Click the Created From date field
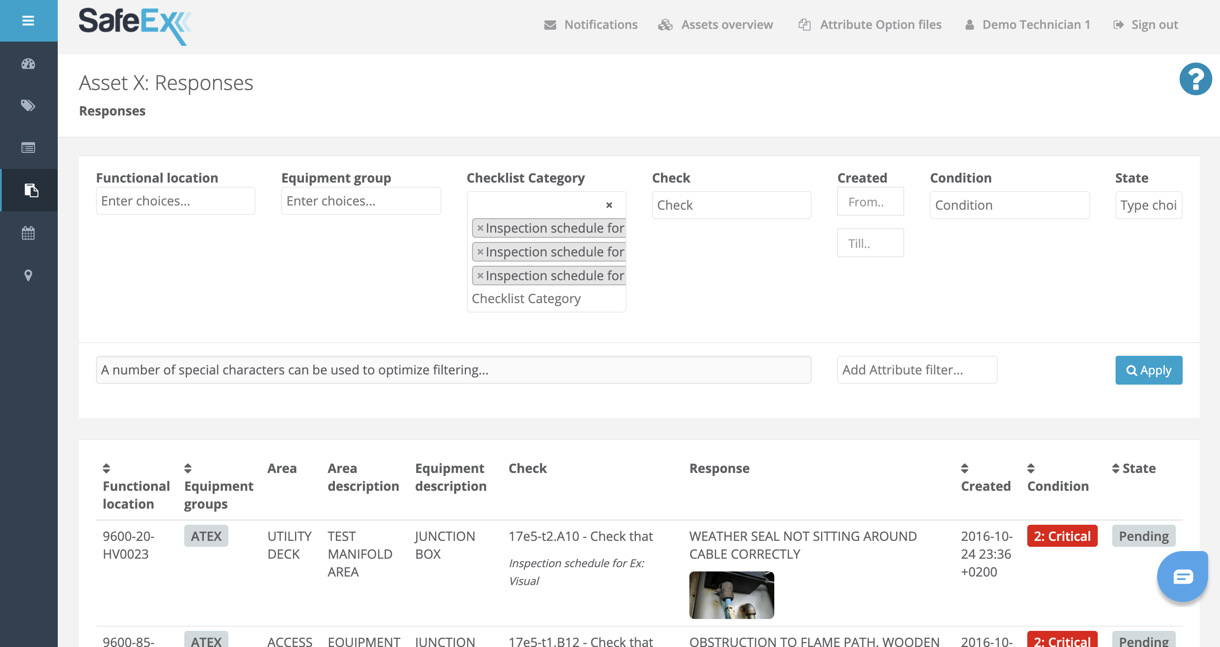 coord(870,202)
